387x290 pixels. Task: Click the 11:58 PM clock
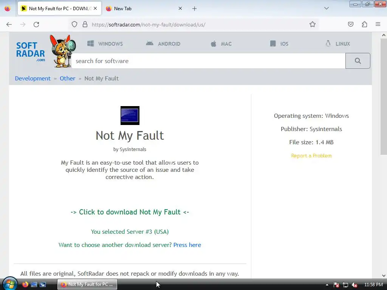click(x=373, y=285)
